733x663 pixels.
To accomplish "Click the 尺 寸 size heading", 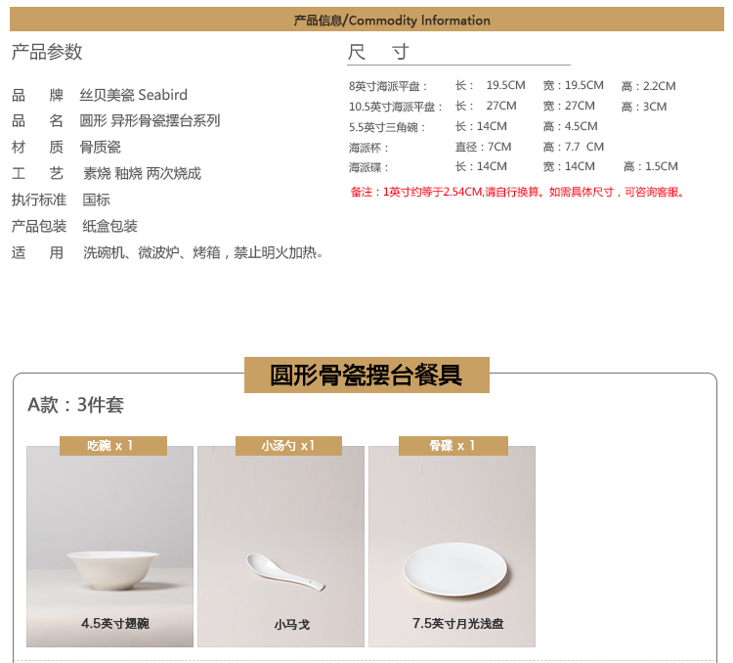I will (x=378, y=52).
